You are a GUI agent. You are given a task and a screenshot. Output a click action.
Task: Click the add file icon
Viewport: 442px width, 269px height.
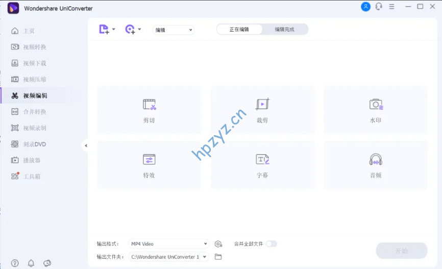105,30
